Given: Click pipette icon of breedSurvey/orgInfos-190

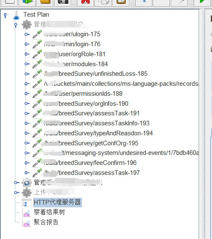Looking at the screenshot, I should pyautogui.click(x=37, y=103).
